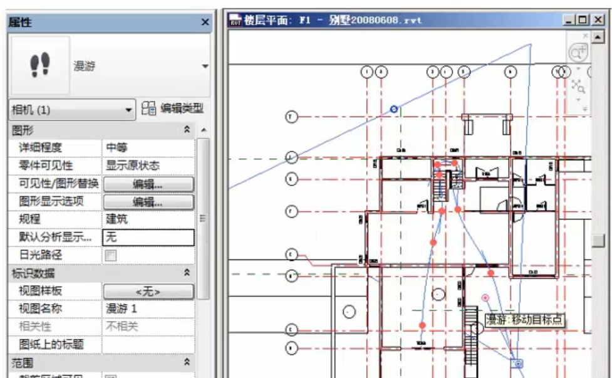Image resolution: width=612 pixels, height=378 pixels.
Task: Collapse the 图形 properties section
Action: point(187,129)
